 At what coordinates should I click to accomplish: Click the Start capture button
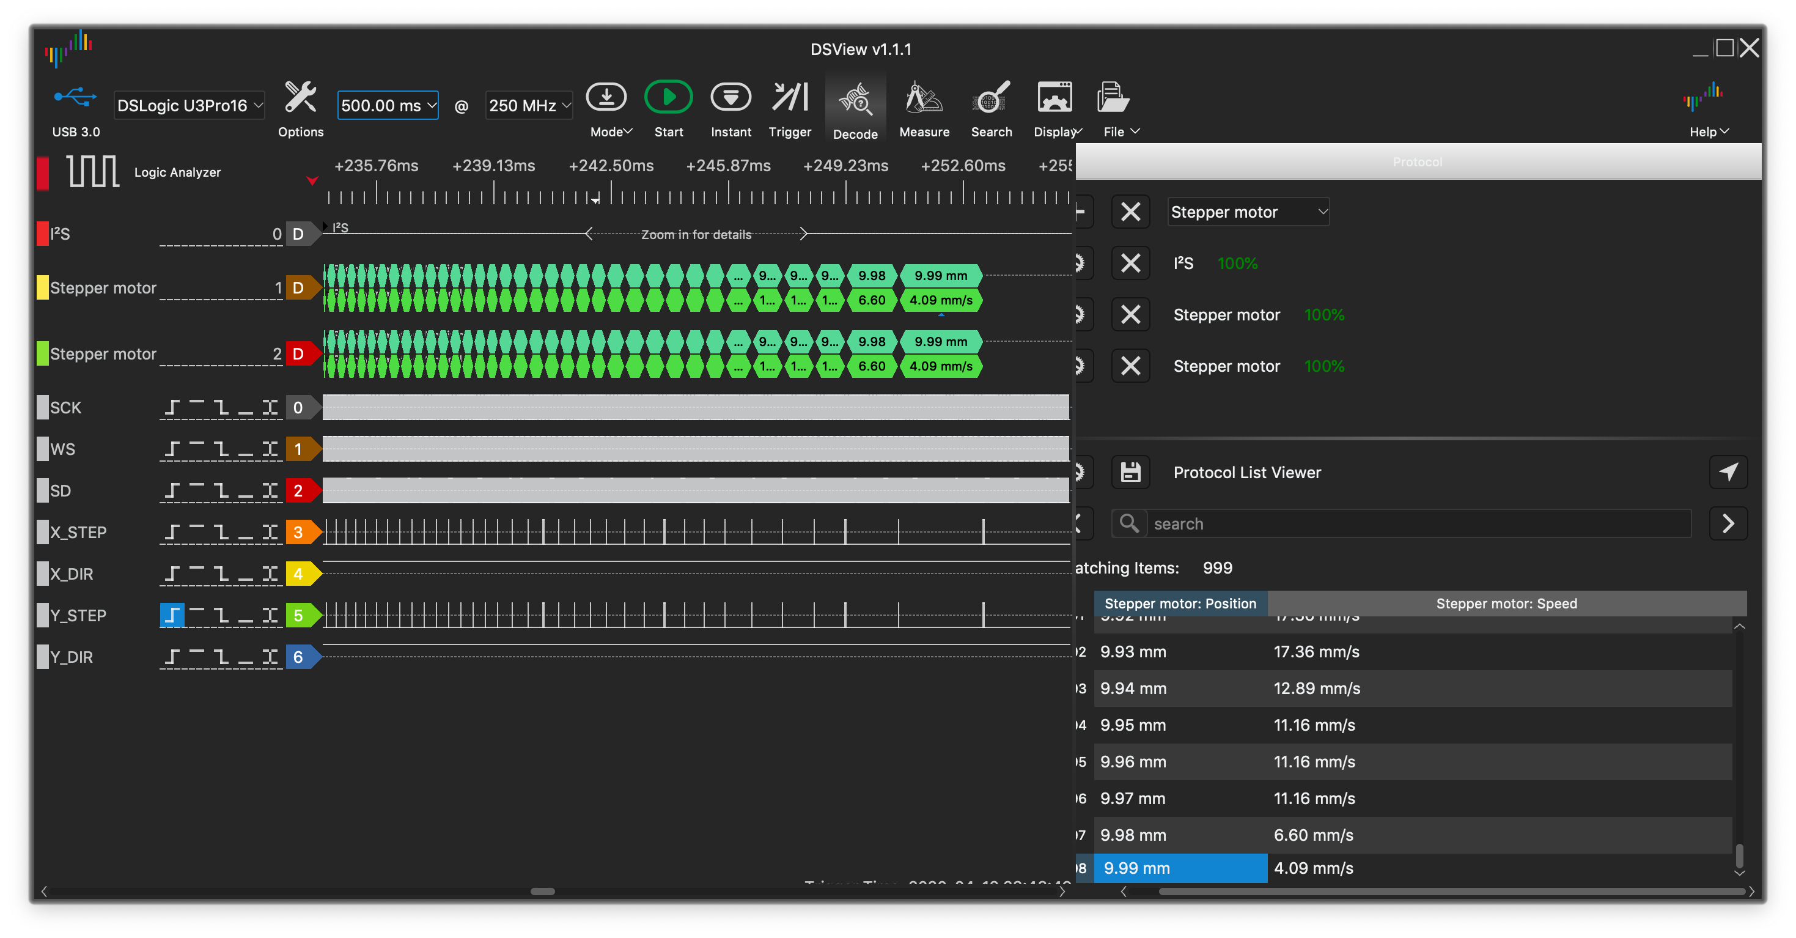coord(667,98)
